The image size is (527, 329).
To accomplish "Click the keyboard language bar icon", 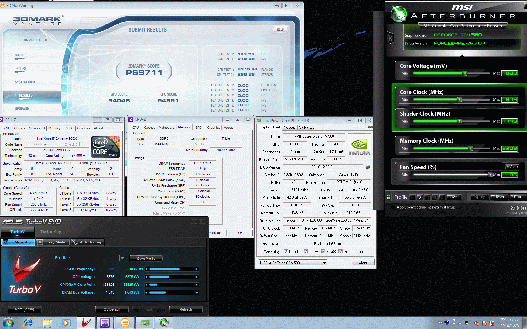I will tap(440, 322).
